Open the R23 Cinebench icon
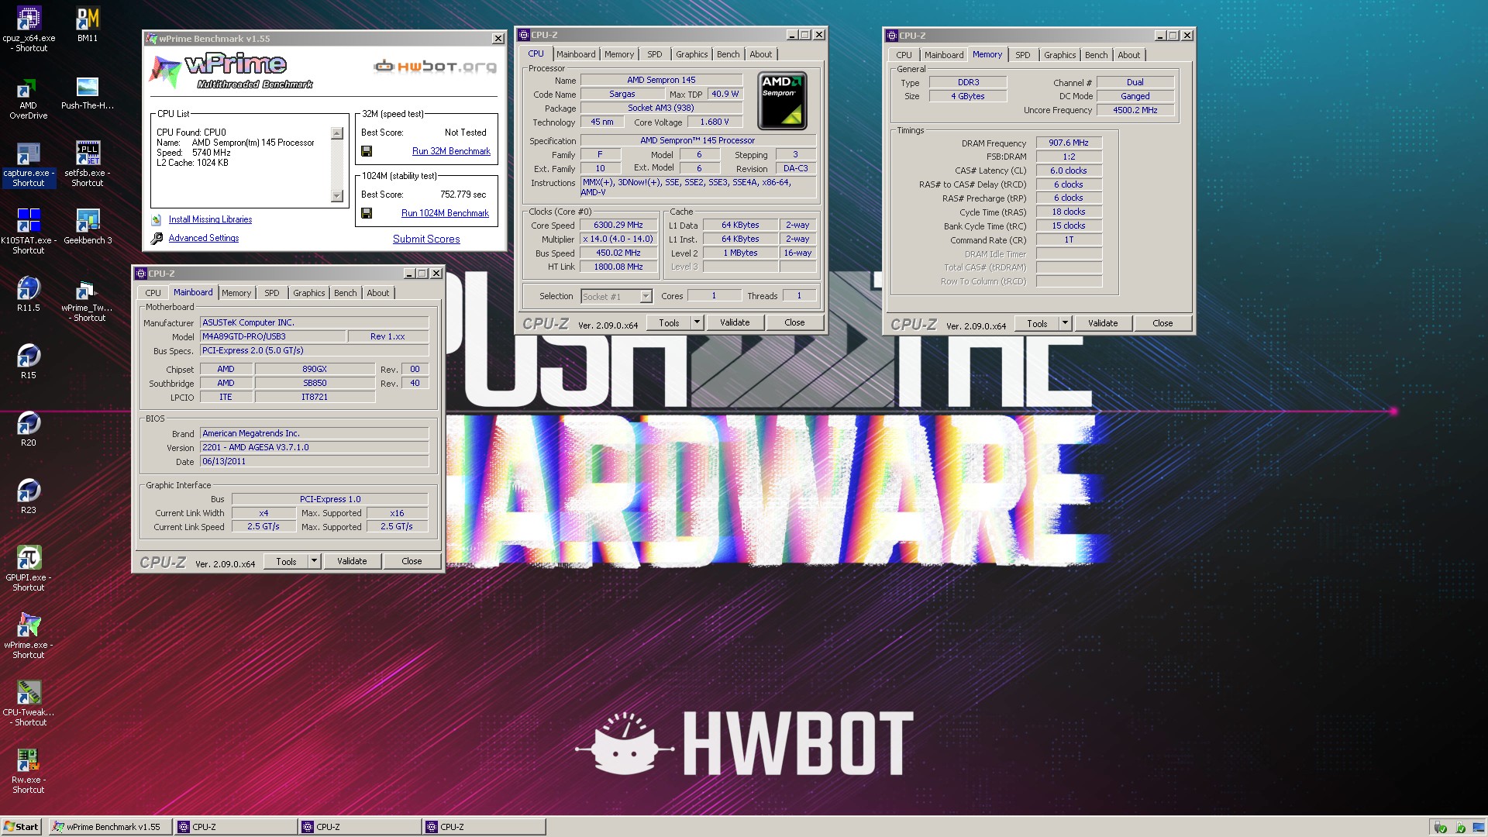Image resolution: width=1488 pixels, height=837 pixels. [x=29, y=491]
